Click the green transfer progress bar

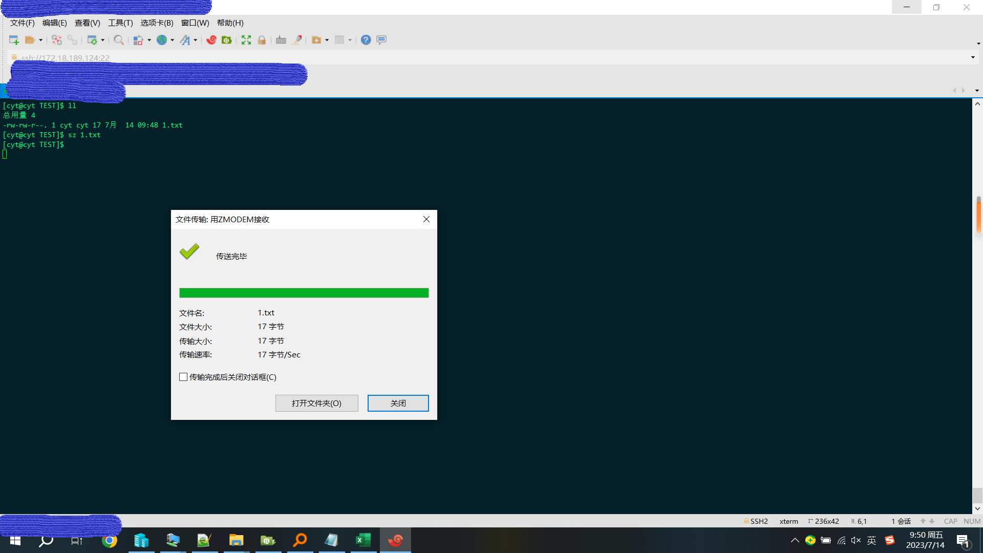pyautogui.click(x=304, y=293)
